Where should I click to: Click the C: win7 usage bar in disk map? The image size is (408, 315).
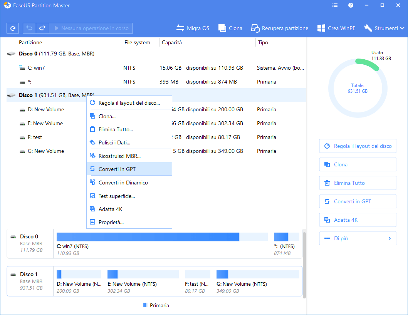162,237
